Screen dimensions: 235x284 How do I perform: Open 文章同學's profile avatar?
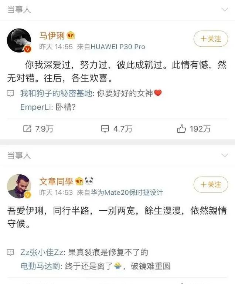pos(19,186)
